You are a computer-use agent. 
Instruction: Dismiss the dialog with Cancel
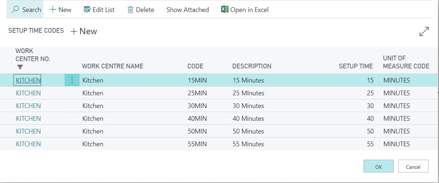coord(413,167)
